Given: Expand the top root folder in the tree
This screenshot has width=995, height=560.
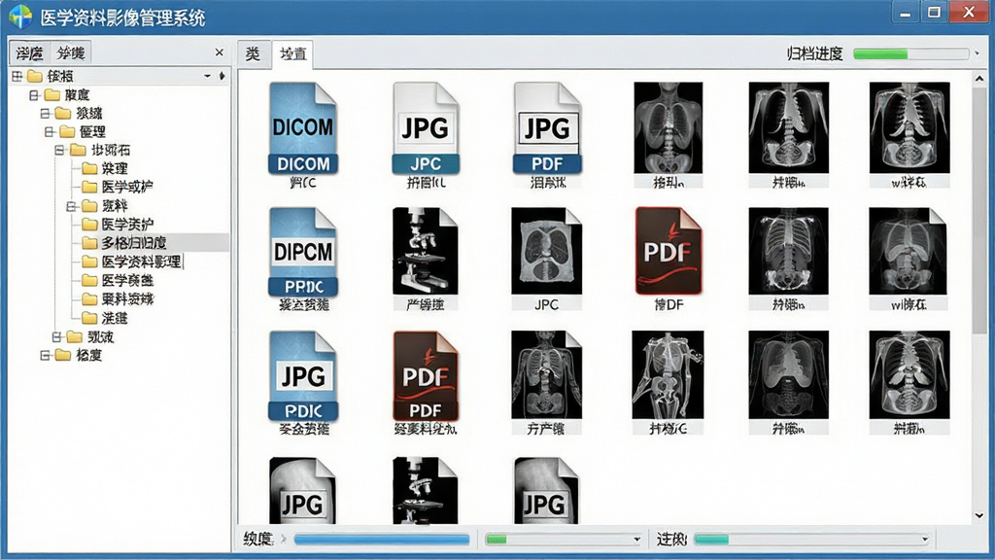Looking at the screenshot, I should tap(17, 77).
